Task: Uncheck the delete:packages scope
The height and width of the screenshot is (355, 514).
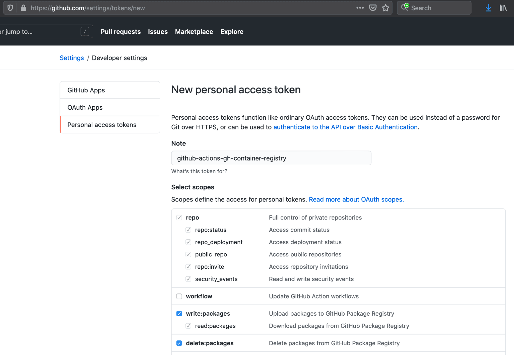Action: coord(179,343)
